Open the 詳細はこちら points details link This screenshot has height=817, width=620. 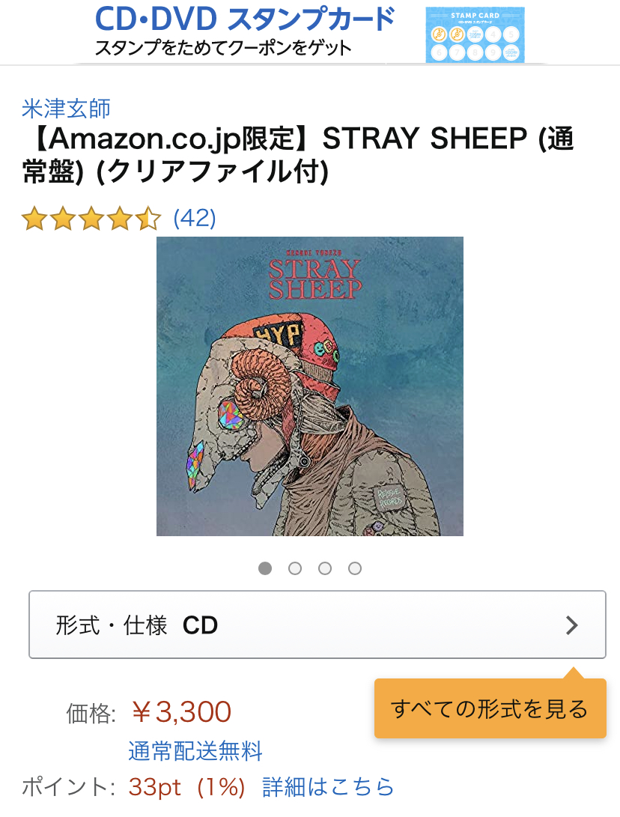pyautogui.click(x=328, y=787)
